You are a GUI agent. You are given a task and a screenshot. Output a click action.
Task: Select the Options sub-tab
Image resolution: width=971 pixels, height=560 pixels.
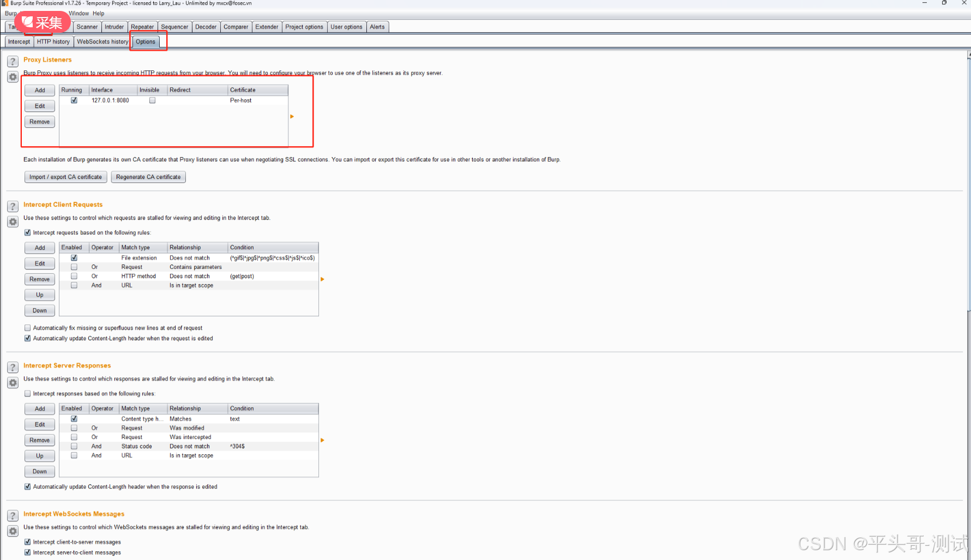click(146, 41)
